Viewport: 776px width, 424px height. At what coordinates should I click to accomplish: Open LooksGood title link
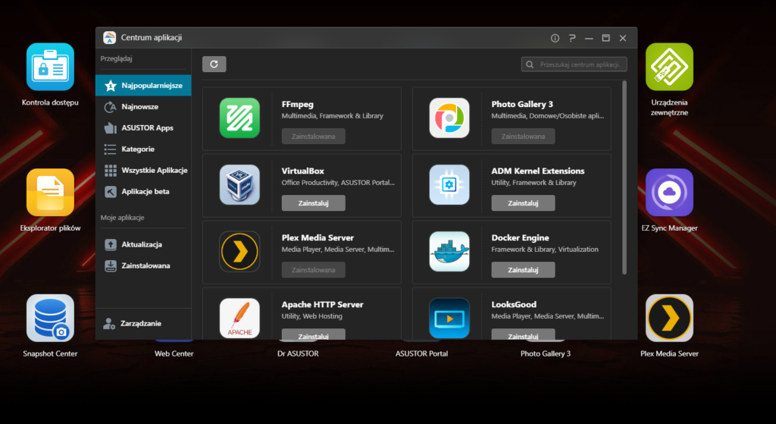(514, 305)
